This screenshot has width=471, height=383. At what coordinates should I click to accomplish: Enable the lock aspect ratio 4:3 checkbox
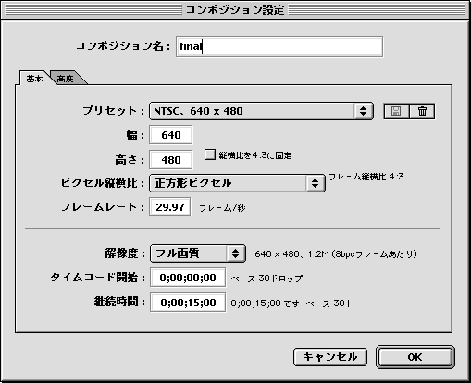(210, 154)
